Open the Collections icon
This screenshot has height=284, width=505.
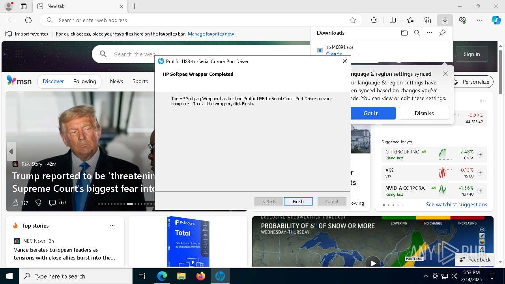pyautogui.click(x=428, y=20)
